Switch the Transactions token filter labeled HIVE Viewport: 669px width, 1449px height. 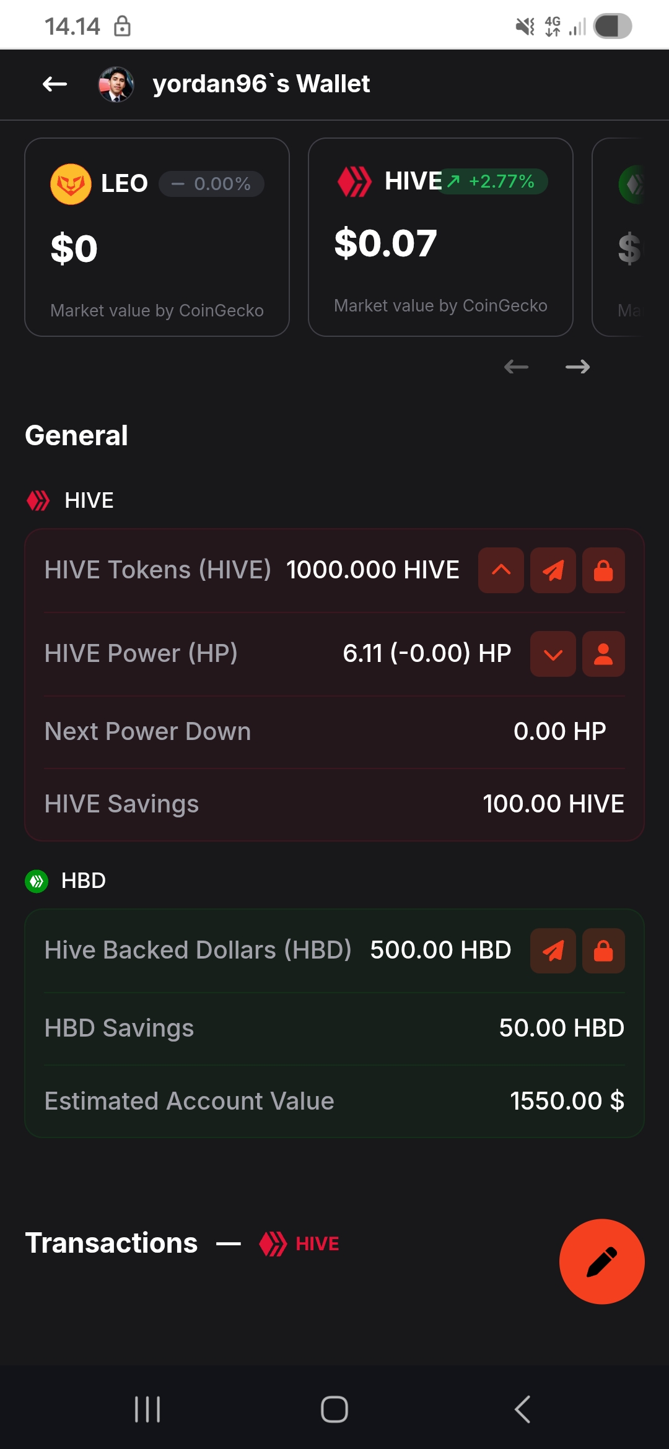click(300, 1243)
